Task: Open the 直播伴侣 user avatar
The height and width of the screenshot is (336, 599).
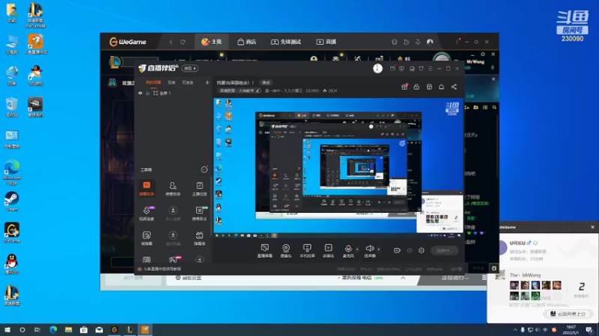Action: pos(377,68)
